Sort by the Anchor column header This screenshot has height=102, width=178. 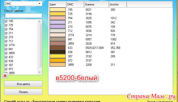118,4
